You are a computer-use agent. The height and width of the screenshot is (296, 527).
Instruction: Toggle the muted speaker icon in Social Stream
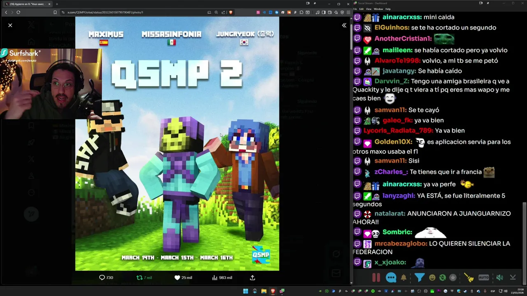pyautogui.click(x=499, y=277)
